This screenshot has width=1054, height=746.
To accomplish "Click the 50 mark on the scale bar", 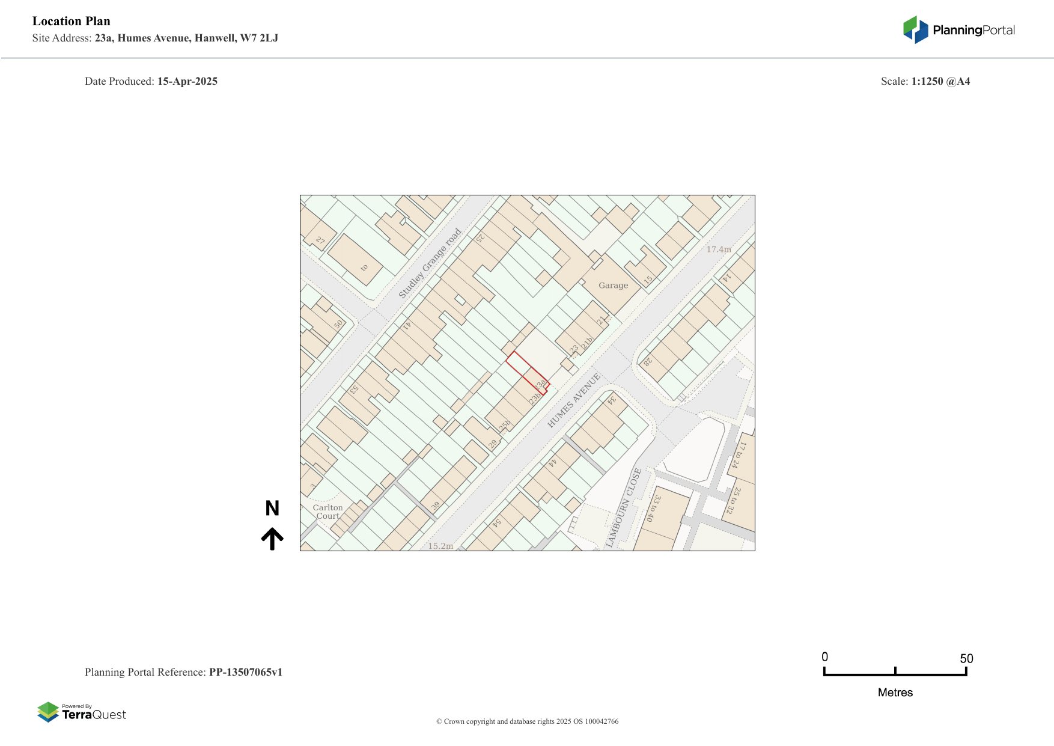I will pos(966,659).
